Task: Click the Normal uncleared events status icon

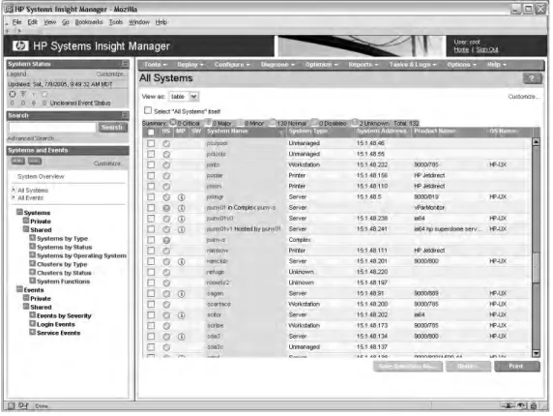Action: pyautogui.click(x=44, y=94)
